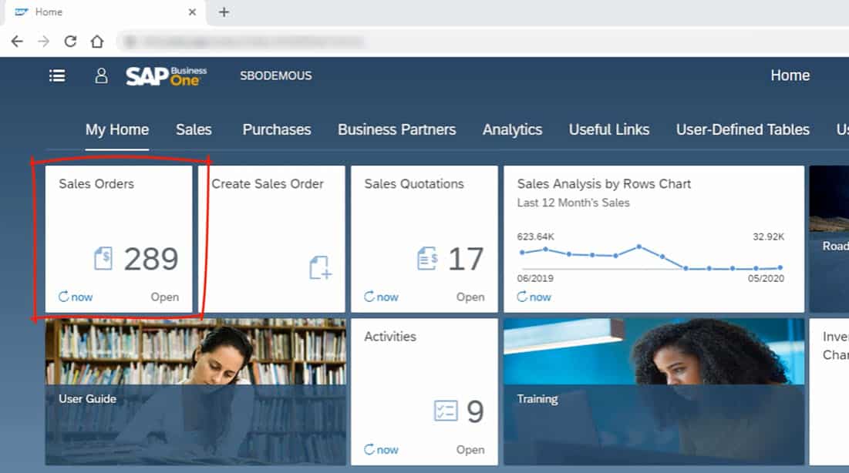This screenshot has width=849, height=473.
Task: Open the Training tile
Action: click(653, 391)
